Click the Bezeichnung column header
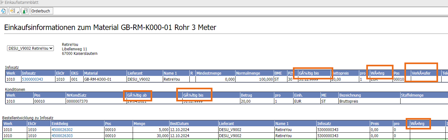Viewport: 448px width, 140px height. (x=351, y=95)
